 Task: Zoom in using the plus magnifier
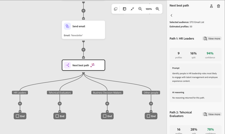click(157, 9)
